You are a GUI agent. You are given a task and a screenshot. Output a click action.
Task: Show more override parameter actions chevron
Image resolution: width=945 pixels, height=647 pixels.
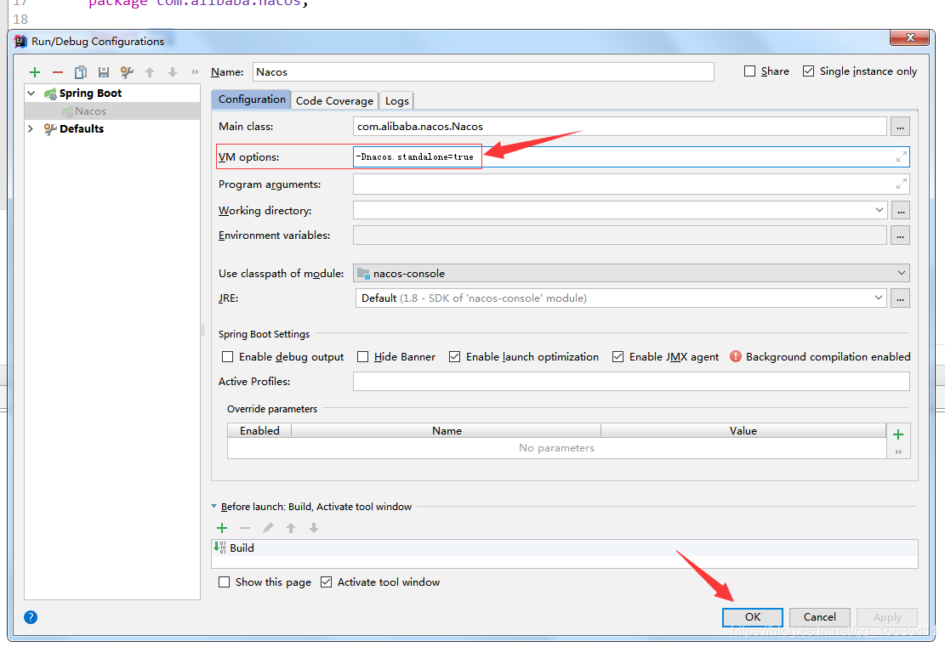click(898, 451)
